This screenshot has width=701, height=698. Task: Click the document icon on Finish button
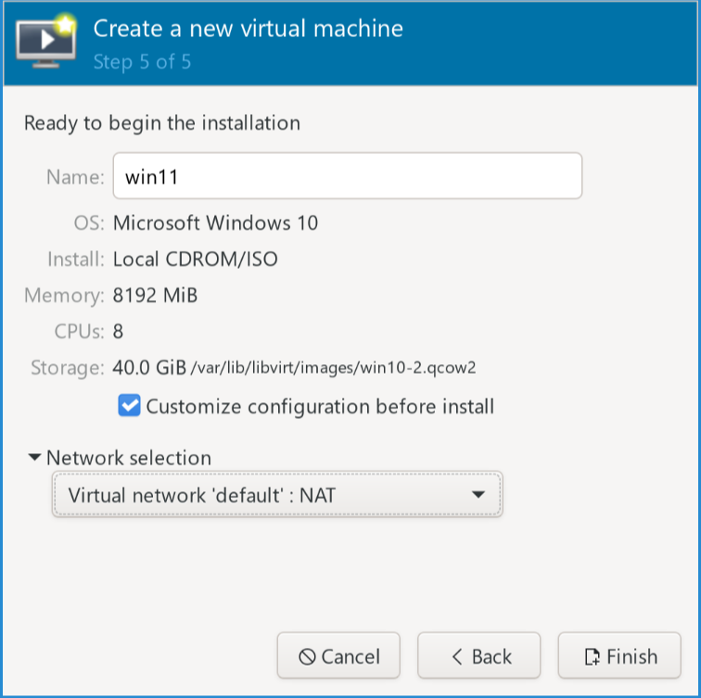coord(592,657)
